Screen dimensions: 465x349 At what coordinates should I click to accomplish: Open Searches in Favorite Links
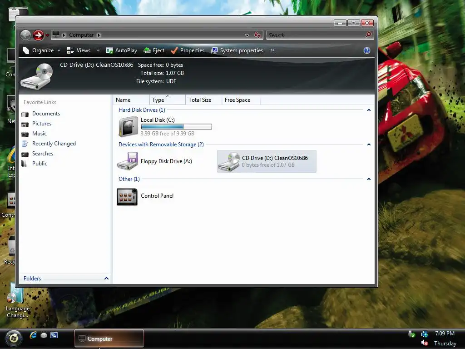(43, 154)
